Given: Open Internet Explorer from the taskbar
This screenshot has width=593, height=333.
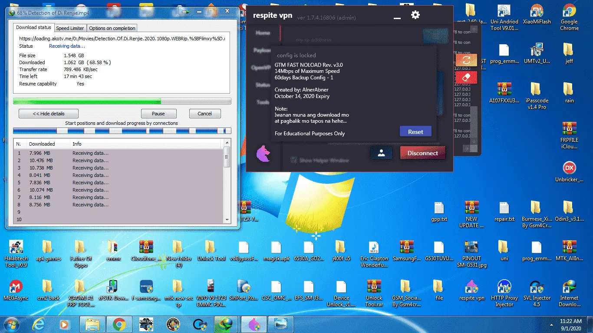Looking at the screenshot, I should 39,324.
